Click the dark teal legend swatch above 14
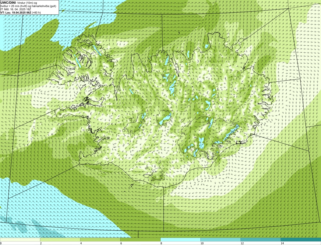The image size is (321, 245). click(x=301, y=239)
